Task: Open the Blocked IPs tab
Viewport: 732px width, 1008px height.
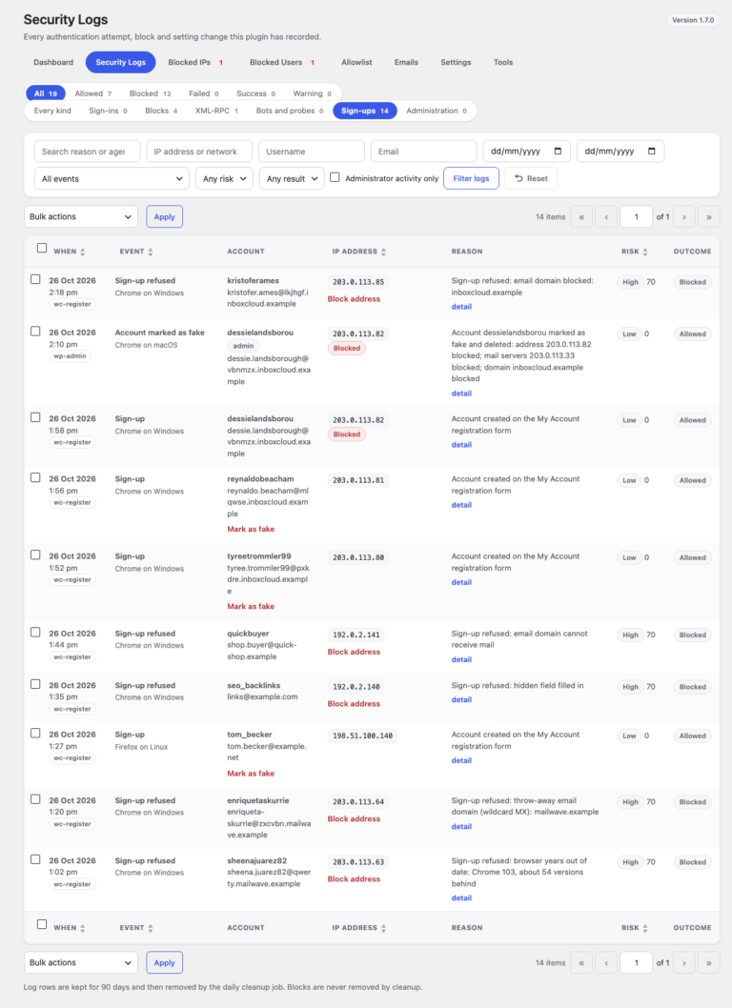Action: (195, 62)
